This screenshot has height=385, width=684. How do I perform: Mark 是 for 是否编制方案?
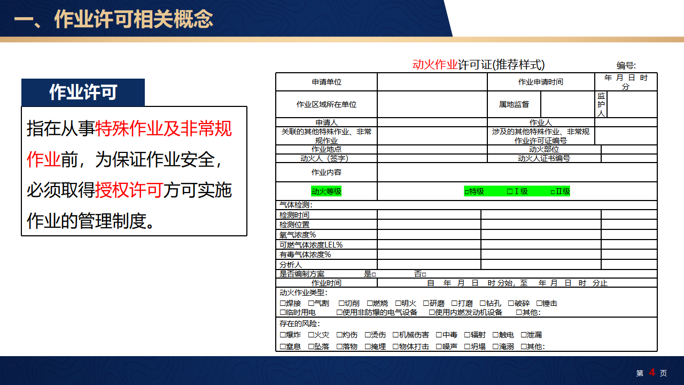point(374,274)
